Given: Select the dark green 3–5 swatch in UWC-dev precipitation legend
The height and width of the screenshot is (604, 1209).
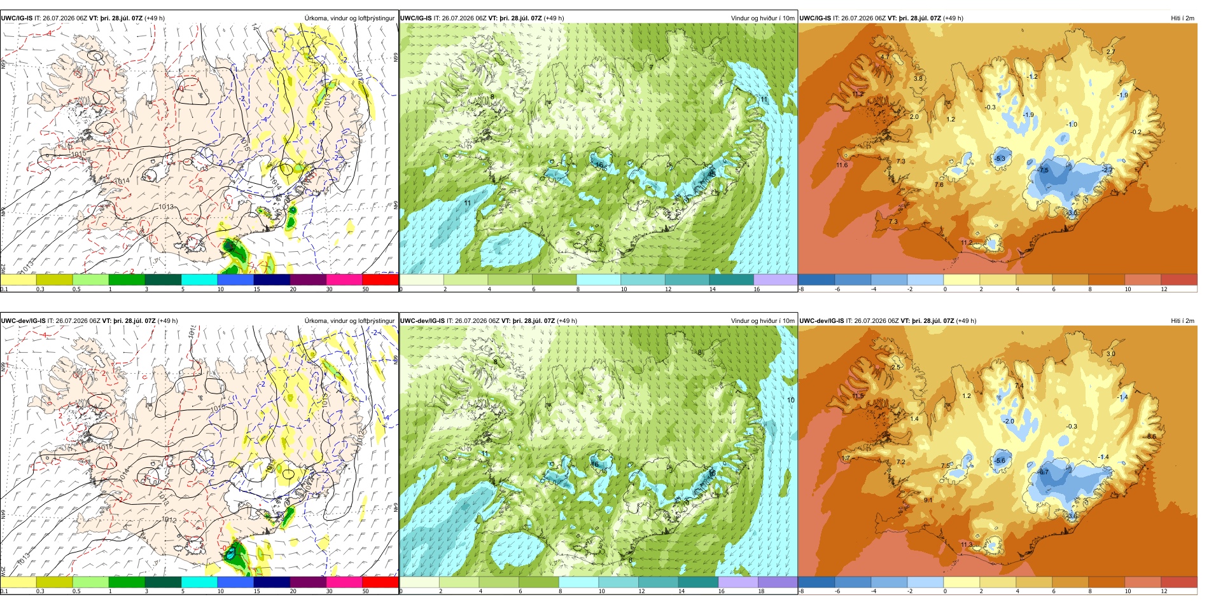Looking at the screenshot, I should pos(163,582).
